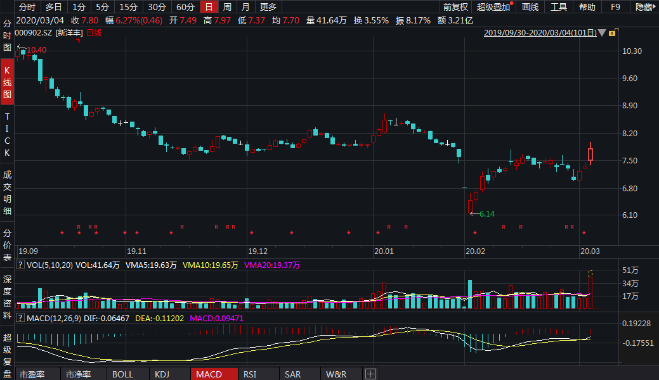This screenshot has width=659, height=380.
Task: Click the VMA5:19.63万 value
Action: pos(151,265)
